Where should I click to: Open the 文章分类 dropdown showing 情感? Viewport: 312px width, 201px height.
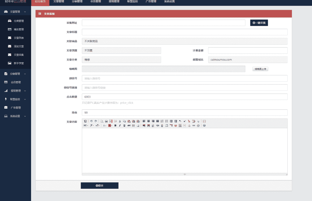(x=121, y=60)
